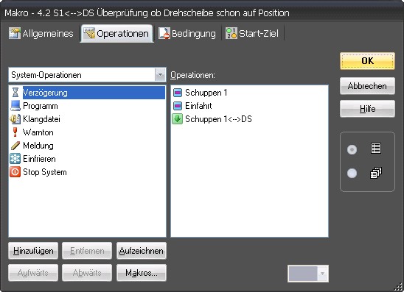Open the System-Operationen dropdown
Viewport: 404px width, 292px height.
(x=160, y=75)
